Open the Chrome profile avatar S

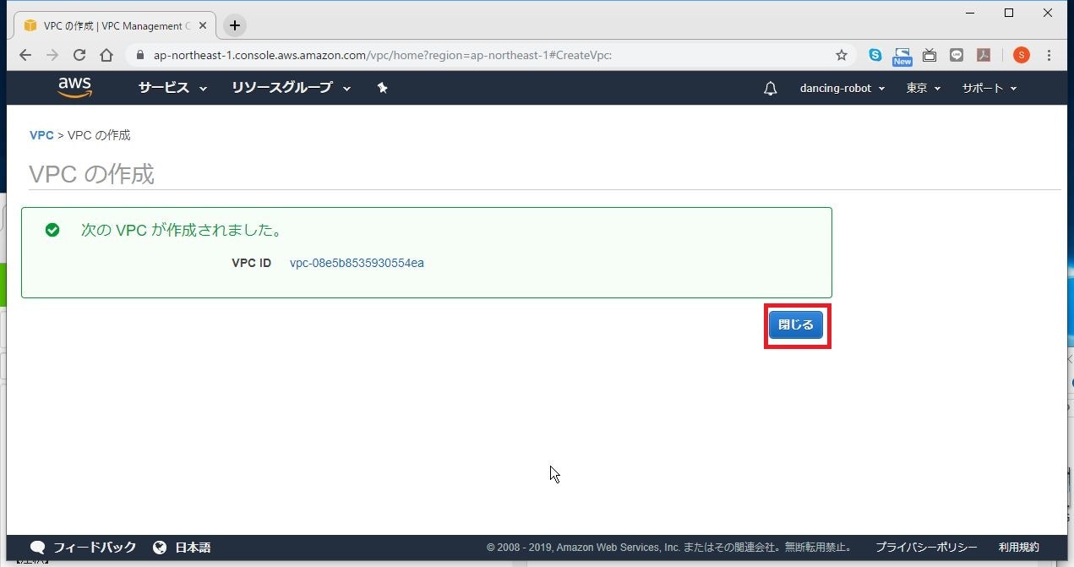pos(1022,55)
